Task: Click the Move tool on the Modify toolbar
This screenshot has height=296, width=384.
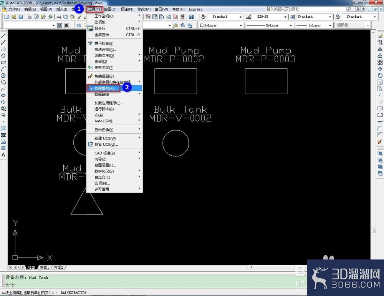Action: (x=380, y=69)
